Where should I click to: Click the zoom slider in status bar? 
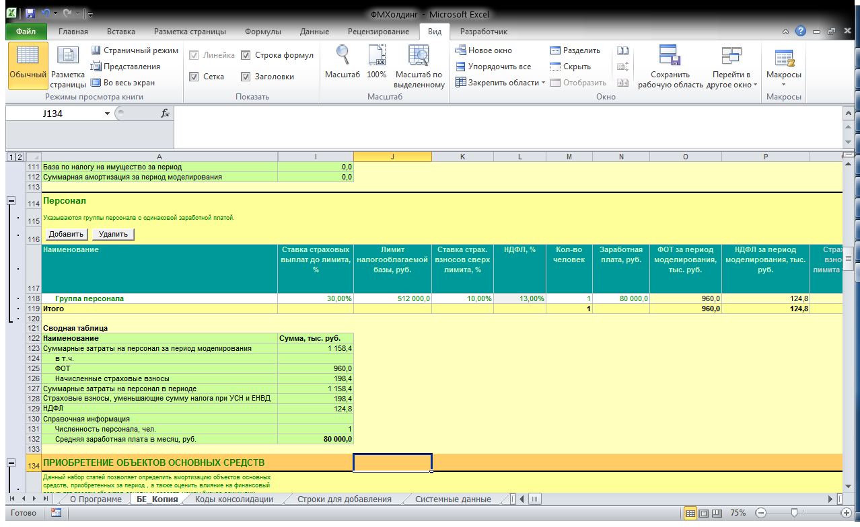[795, 513]
